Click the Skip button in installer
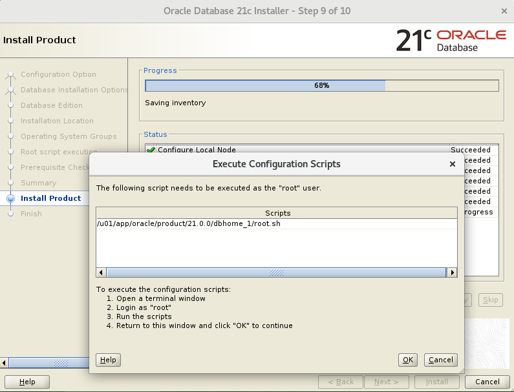 490,300
